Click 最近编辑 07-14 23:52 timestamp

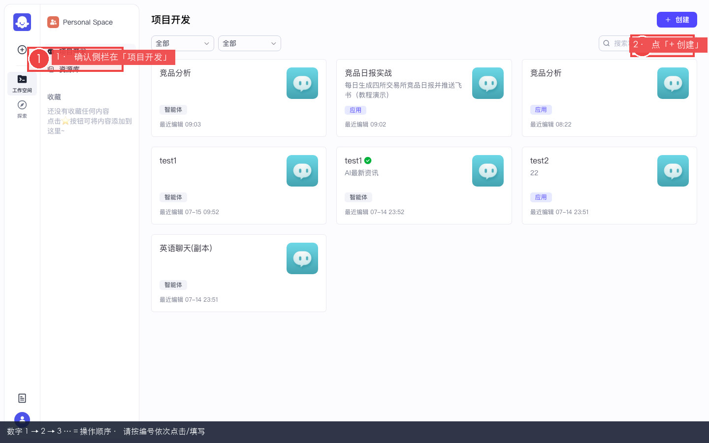click(x=375, y=212)
